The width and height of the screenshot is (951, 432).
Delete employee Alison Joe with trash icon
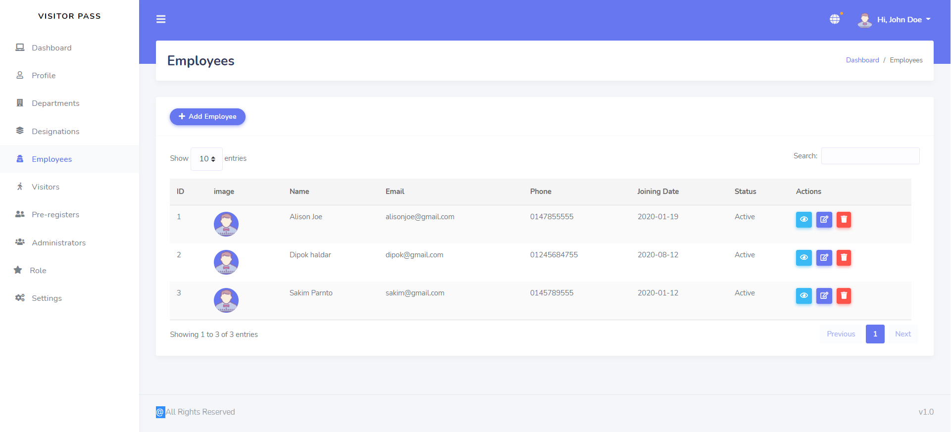pos(844,219)
